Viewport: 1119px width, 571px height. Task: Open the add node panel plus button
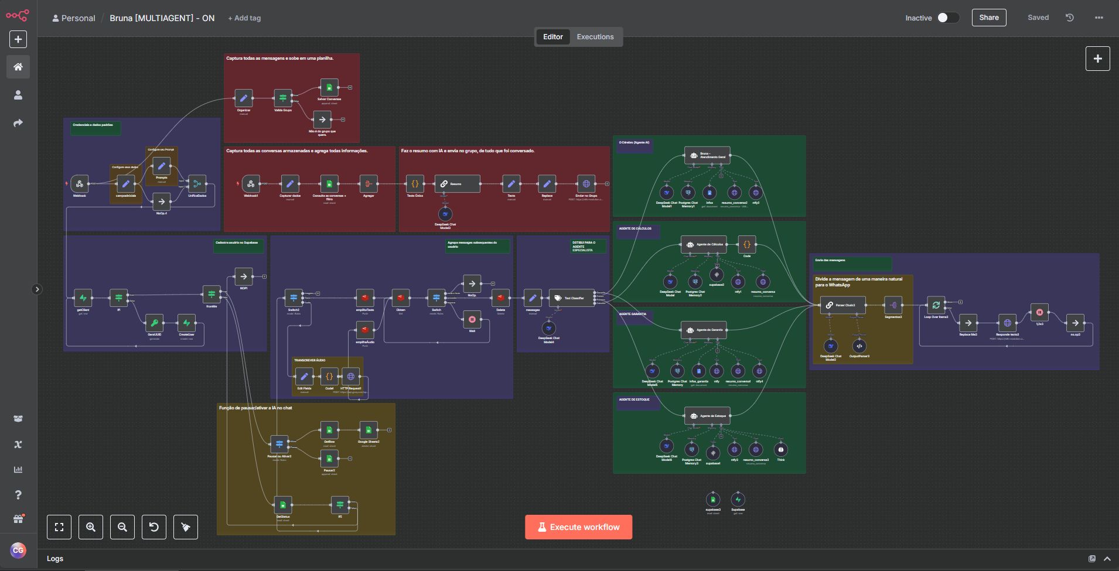click(1097, 59)
